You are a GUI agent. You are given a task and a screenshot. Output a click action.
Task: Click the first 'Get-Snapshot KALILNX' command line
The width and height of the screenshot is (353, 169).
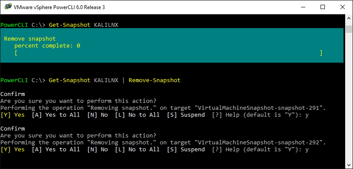coord(59,25)
